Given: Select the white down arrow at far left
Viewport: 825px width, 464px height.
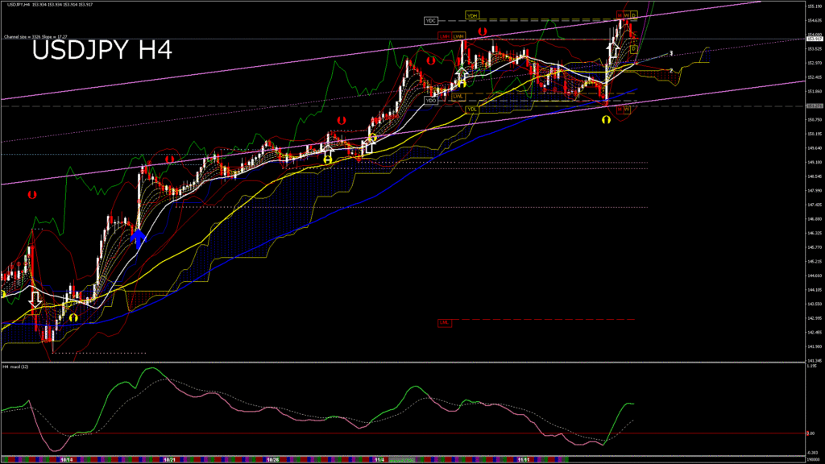Looking at the screenshot, I should pos(35,298).
